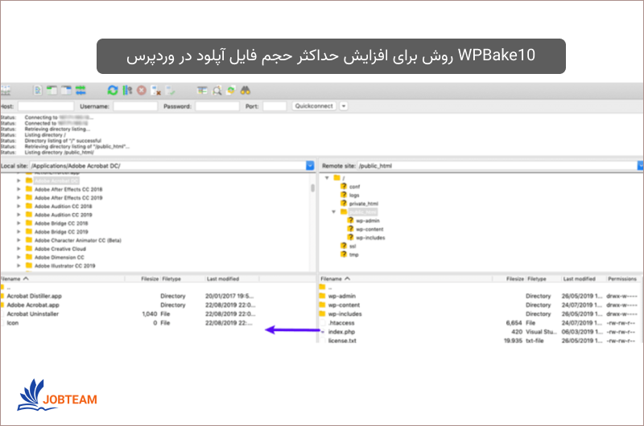Image resolution: width=644 pixels, height=426 pixels.
Task: Expand Adobe After Effects CC 2019 folder
Action: pyautogui.click(x=19, y=198)
